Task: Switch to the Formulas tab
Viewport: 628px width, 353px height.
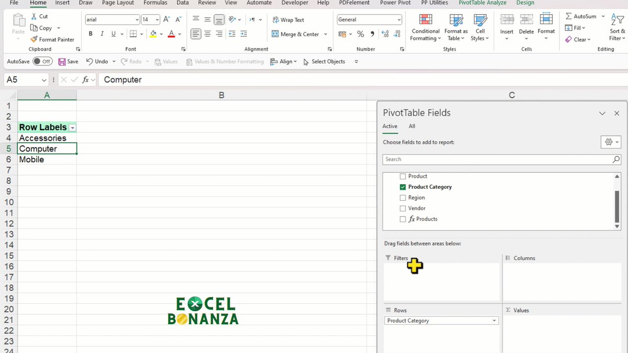Action: [155, 3]
